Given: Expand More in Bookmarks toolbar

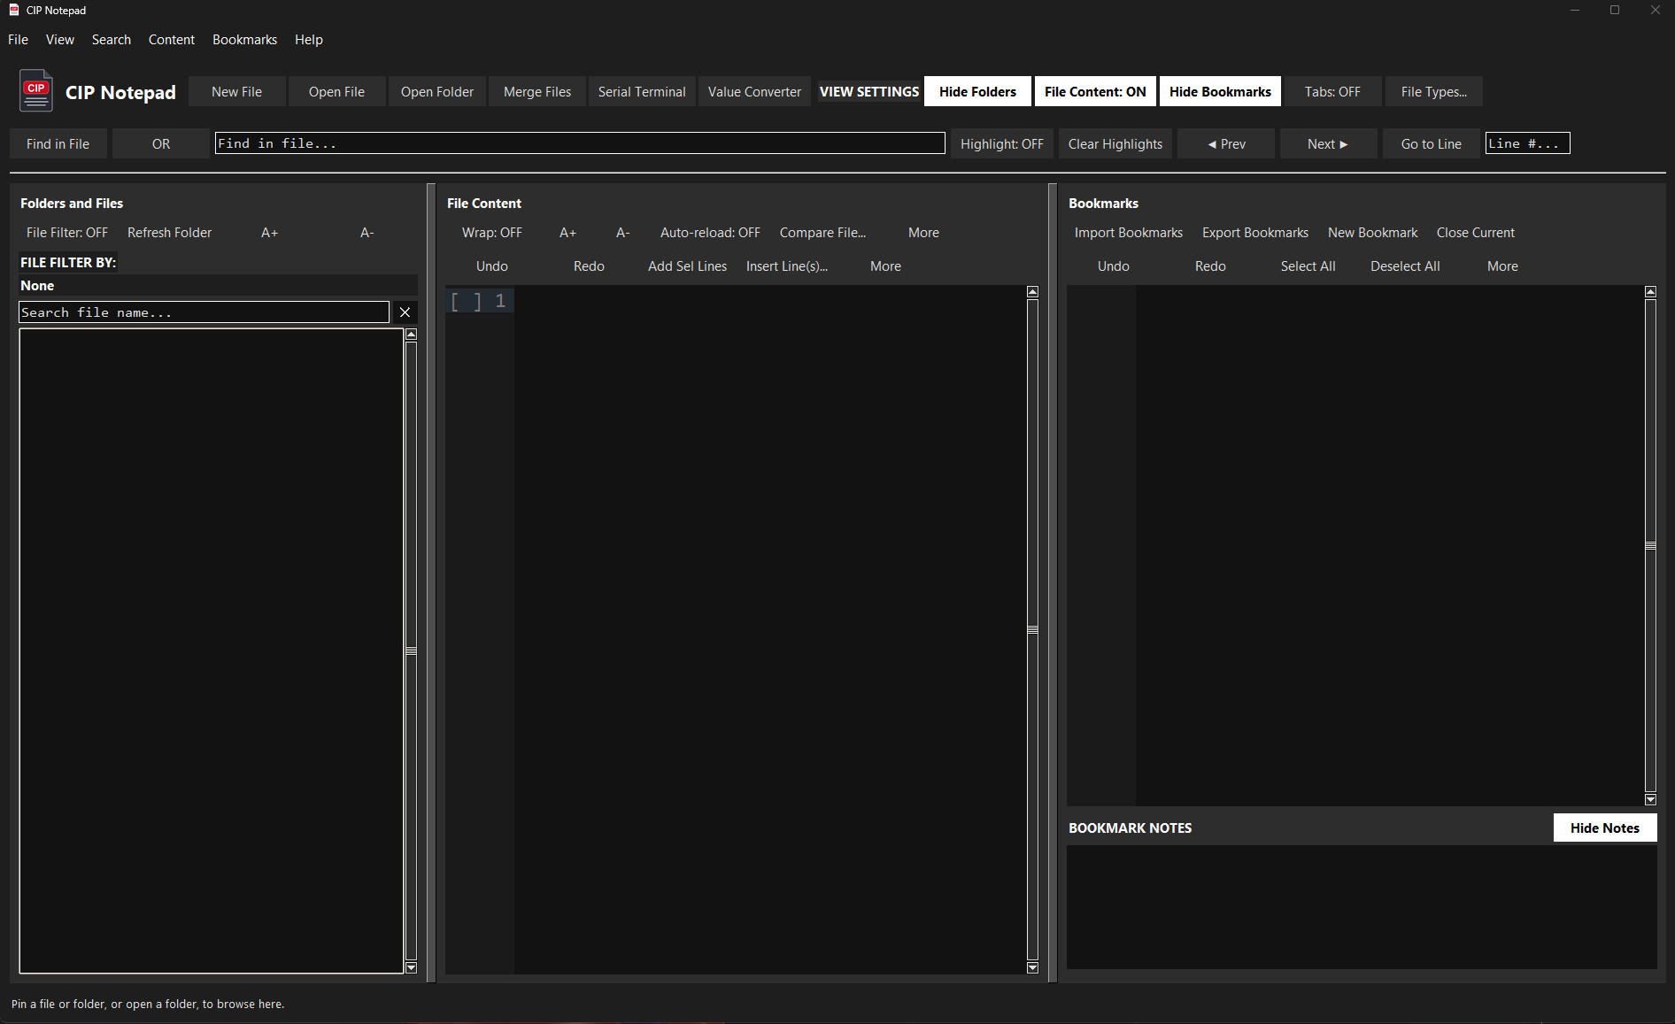Looking at the screenshot, I should (x=1502, y=266).
